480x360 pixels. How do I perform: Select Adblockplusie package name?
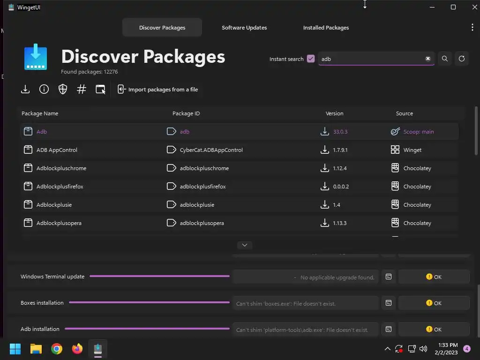pos(54,205)
